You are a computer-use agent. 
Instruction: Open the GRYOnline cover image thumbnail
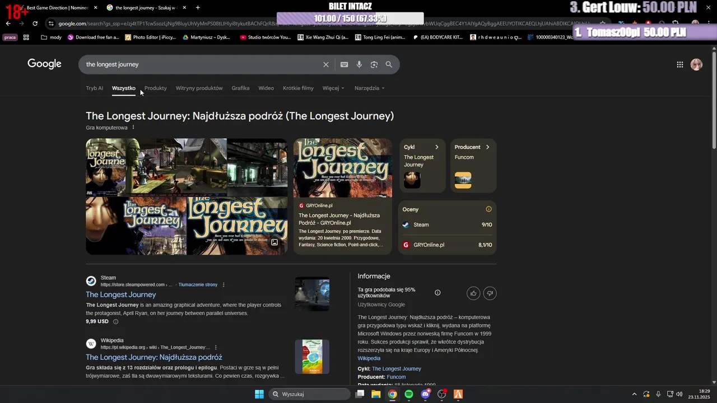point(343,168)
